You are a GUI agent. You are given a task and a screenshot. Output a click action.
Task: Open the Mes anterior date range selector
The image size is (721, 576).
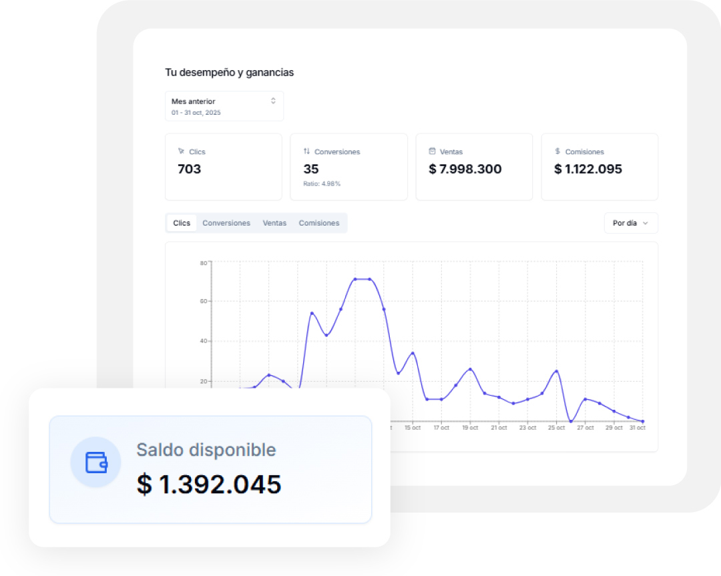224,106
